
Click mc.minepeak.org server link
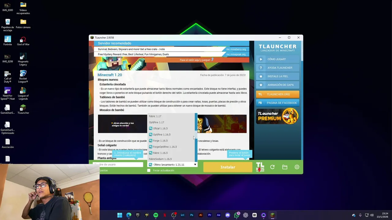tap(236, 54)
